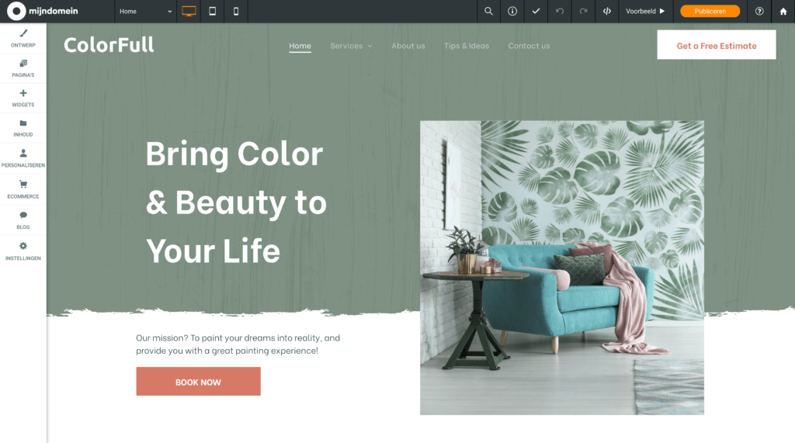The width and height of the screenshot is (795, 443).
Task: Select the About us menu item
Action: tap(408, 46)
